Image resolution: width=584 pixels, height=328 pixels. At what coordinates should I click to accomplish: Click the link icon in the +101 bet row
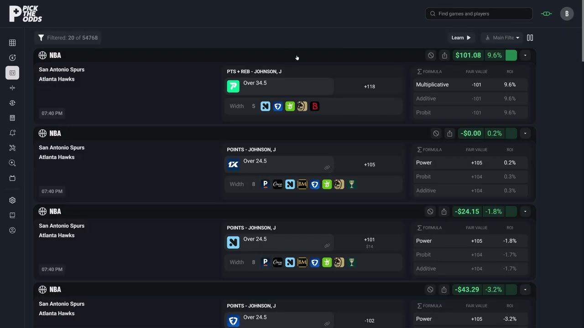tap(327, 246)
